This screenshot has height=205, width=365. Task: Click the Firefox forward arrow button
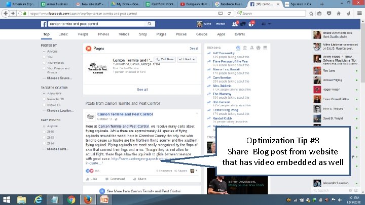pos(13,14)
